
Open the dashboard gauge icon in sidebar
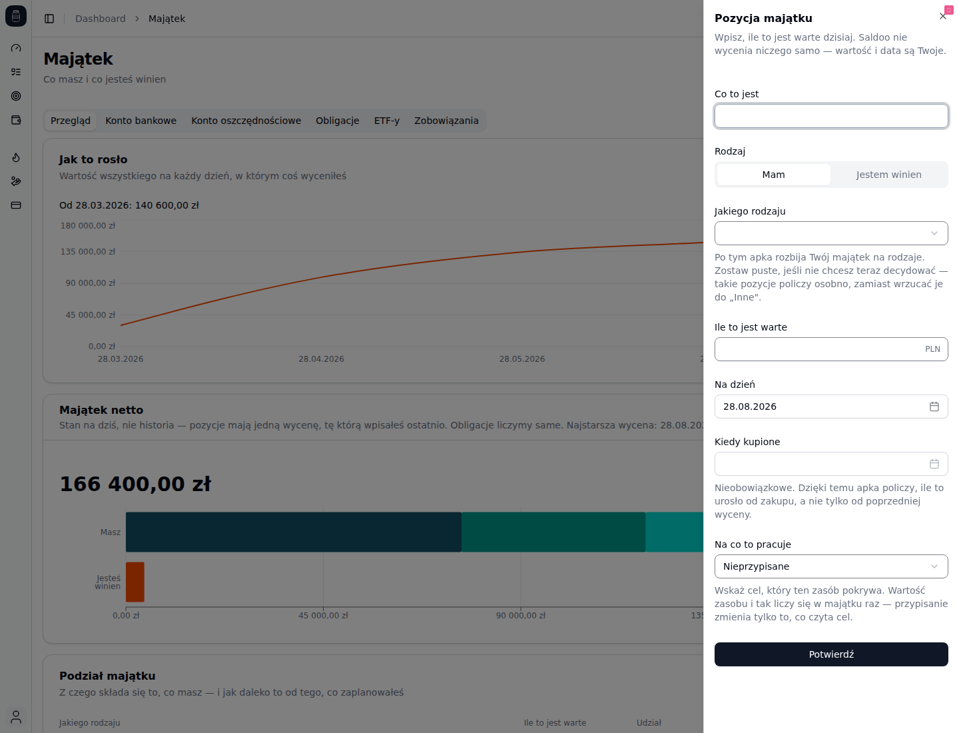(16, 48)
